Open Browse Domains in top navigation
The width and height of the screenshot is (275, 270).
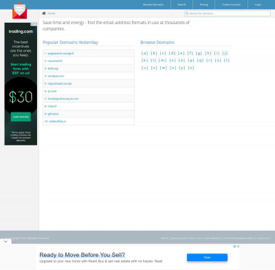[153, 5]
